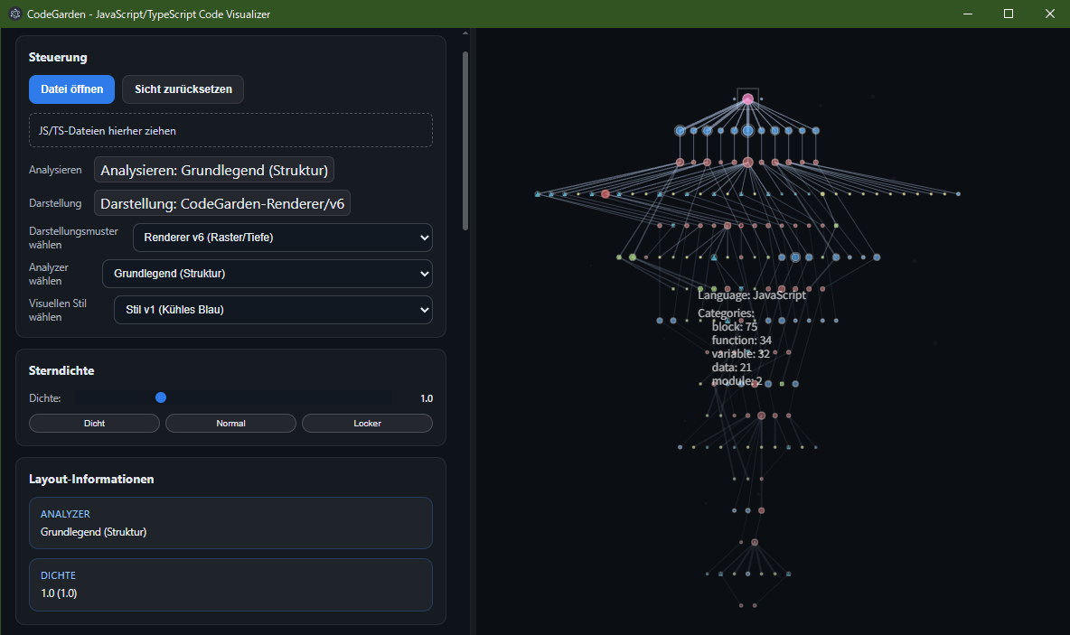Screen dimensions: 1070x635
Task: Click the largest blue node in second graph row
Action: 747,131
